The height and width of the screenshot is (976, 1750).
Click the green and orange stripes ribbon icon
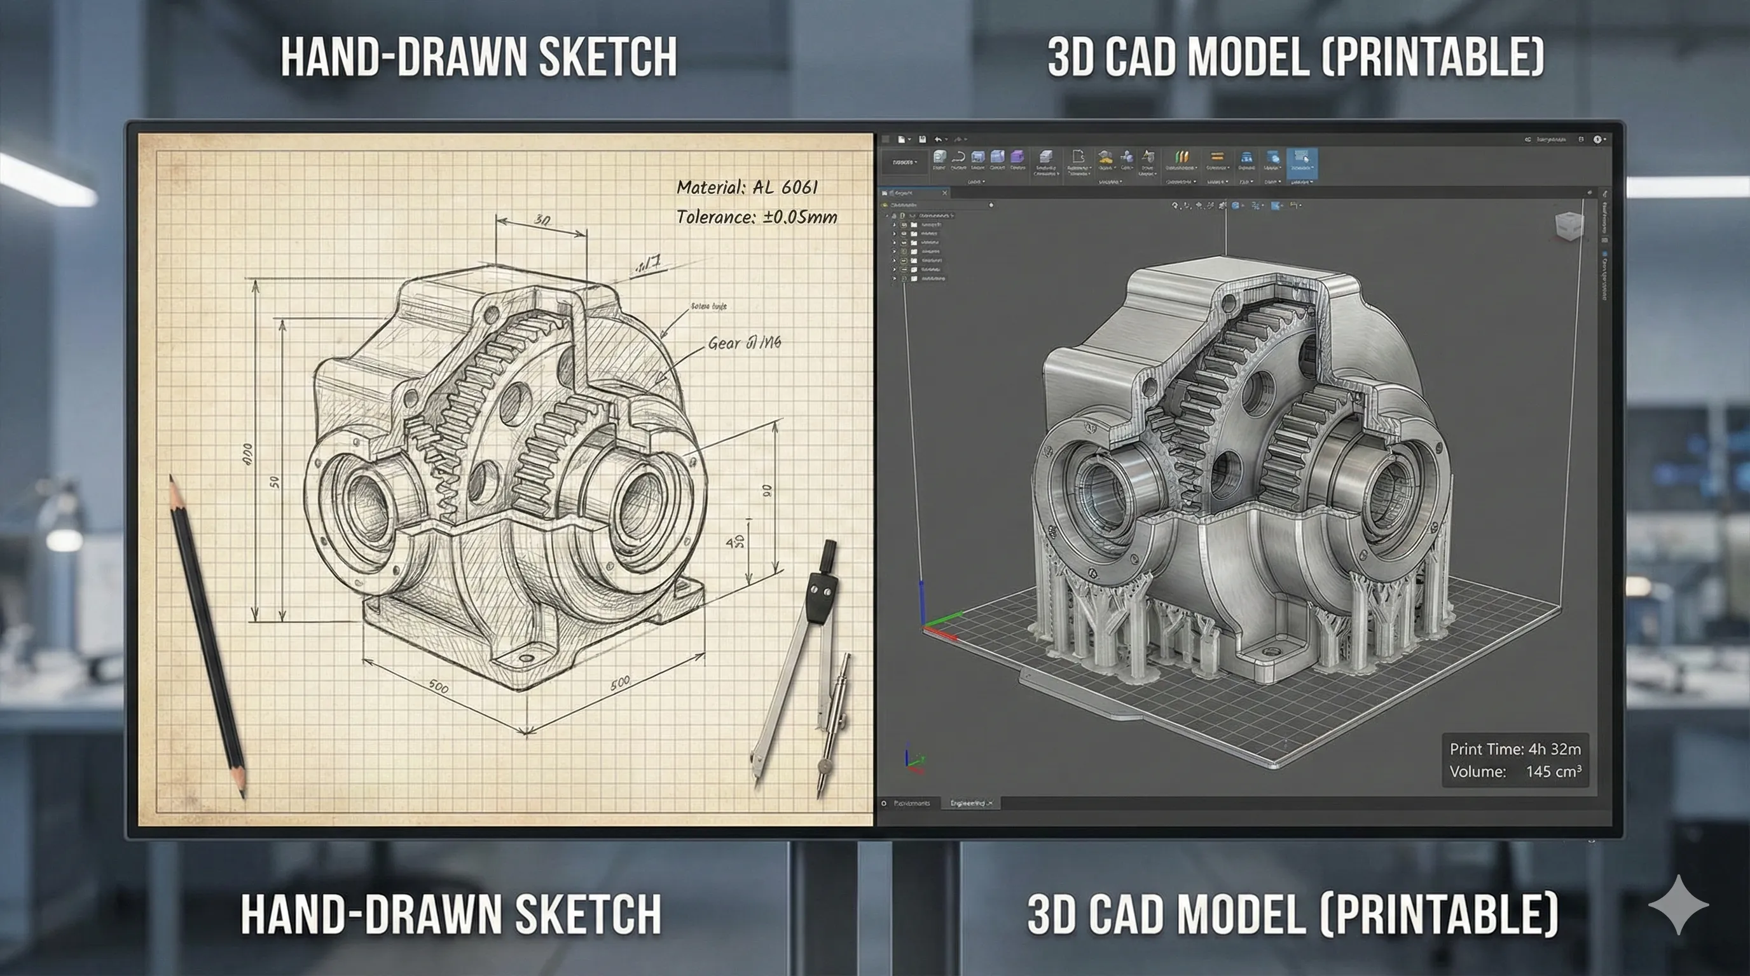pos(1182,158)
